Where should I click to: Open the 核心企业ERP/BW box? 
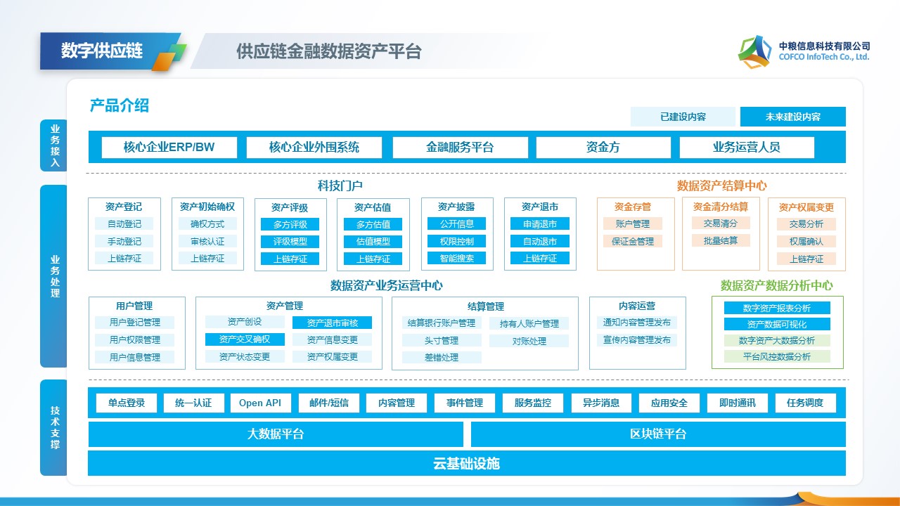(x=169, y=148)
